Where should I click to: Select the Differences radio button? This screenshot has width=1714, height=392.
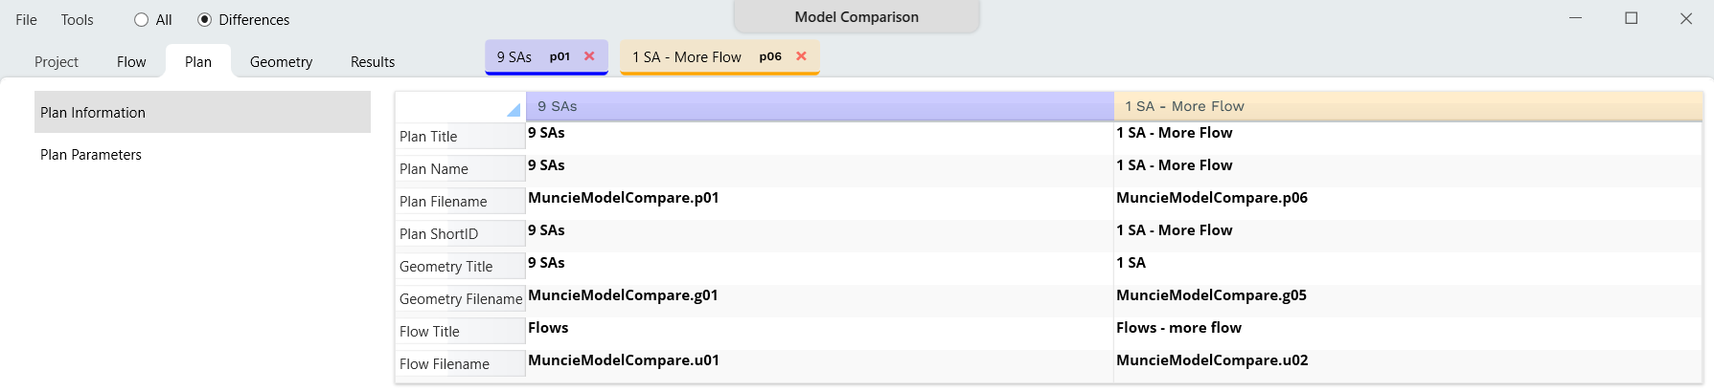[205, 20]
